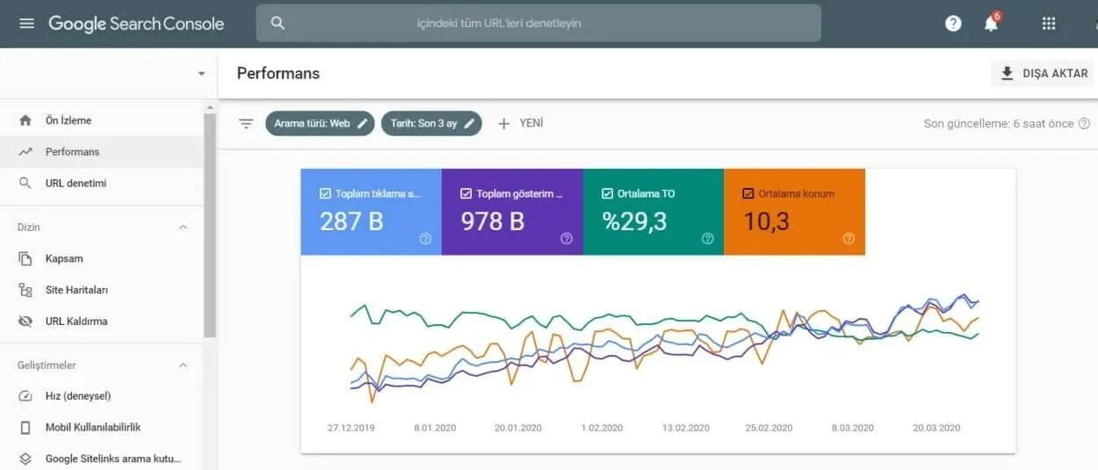Click the Performans page heading
Image resolution: width=1098 pixels, height=470 pixels.
click(278, 74)
